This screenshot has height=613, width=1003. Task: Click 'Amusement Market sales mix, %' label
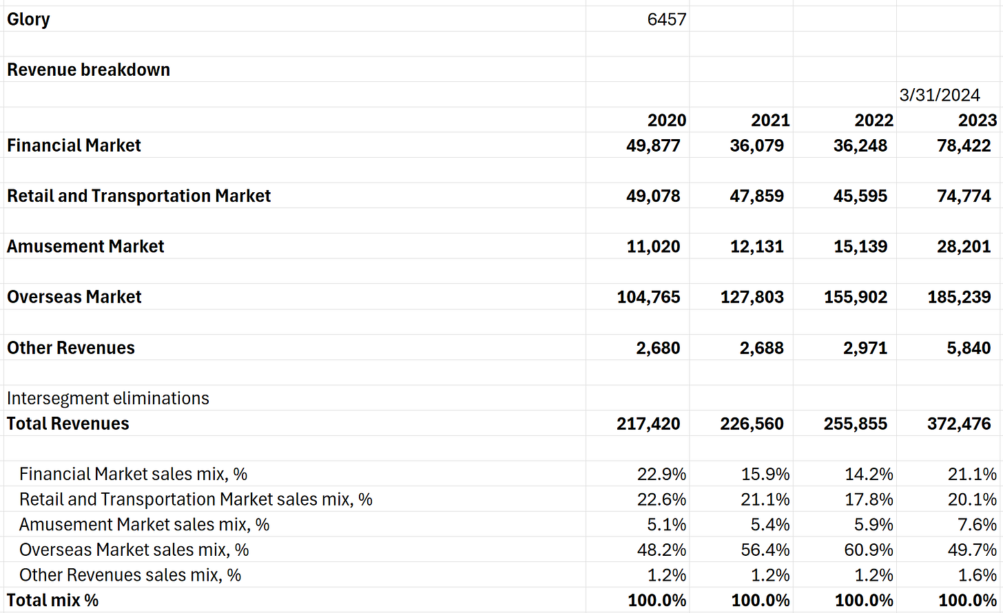pos(145,525)
